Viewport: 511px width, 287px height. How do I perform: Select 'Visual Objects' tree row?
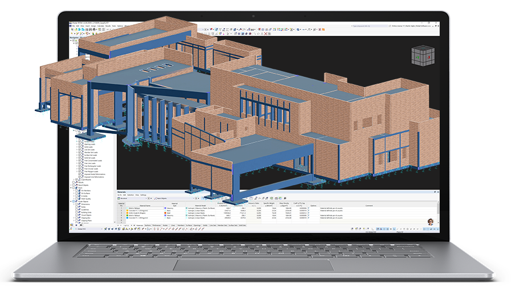(x=86, y=215)
